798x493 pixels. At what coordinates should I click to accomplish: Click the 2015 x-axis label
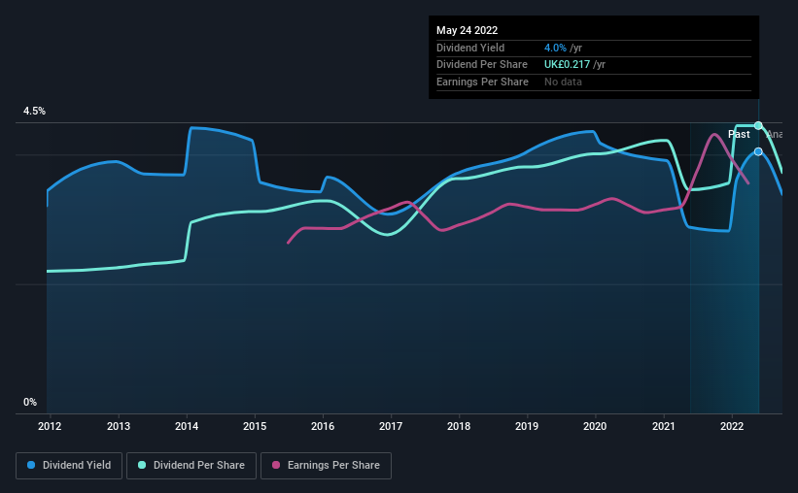point(255,426)
